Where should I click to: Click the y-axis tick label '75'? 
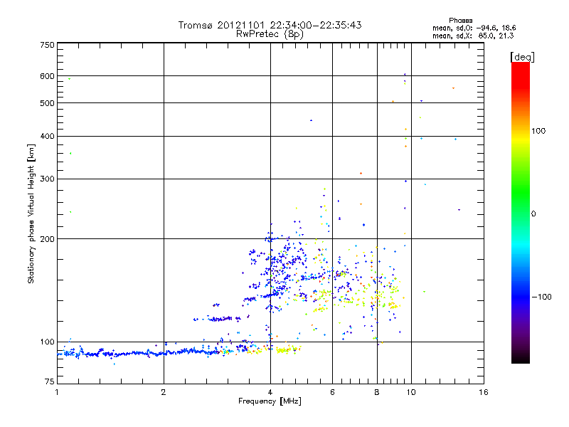pyautogui.click(x=50, y=381)
